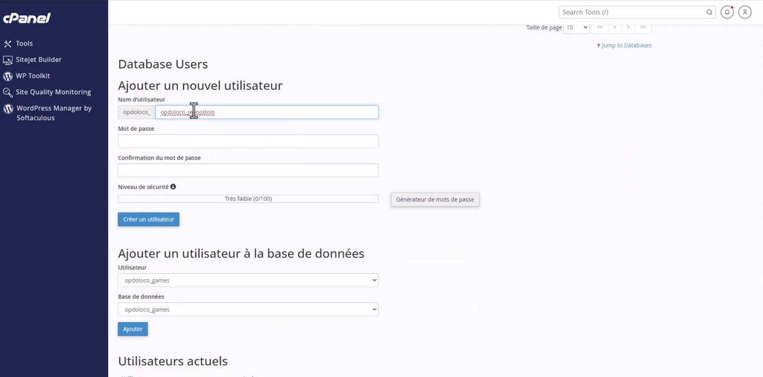This screenshot has height=377, width=763.
Task: Expand the Base de données dropdown
Action: coord(247,309)
